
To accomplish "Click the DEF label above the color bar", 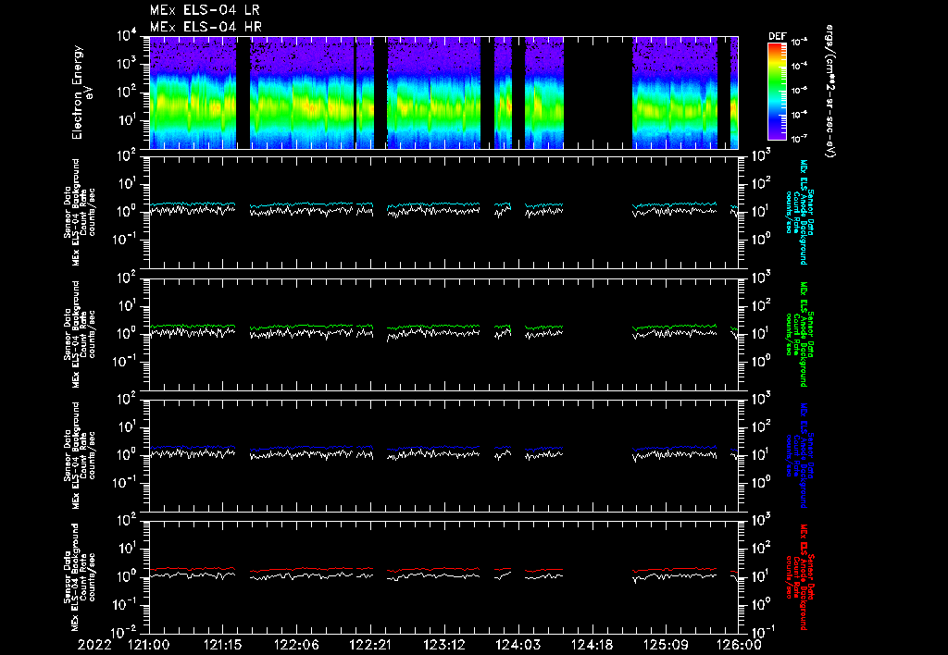I will pyautogui.click(x=777, y=36).
